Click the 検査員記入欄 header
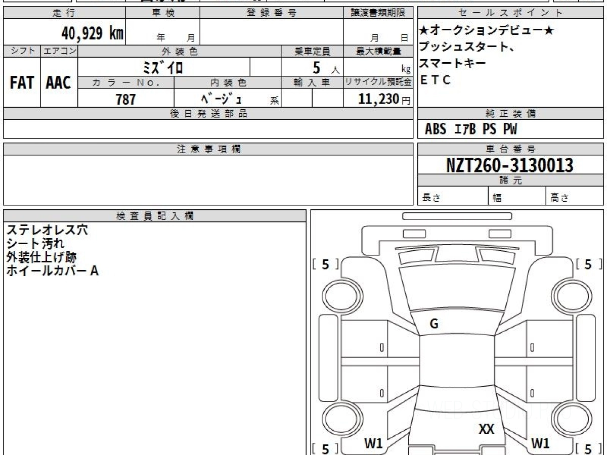 [x=155, y=216]
